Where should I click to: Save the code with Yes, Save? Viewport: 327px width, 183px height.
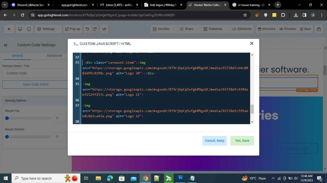242,141
